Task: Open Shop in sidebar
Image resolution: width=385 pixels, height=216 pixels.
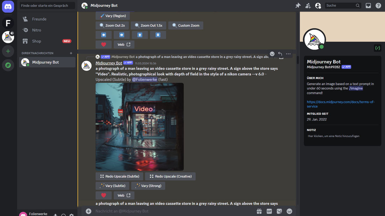Action: coord(47,41)
